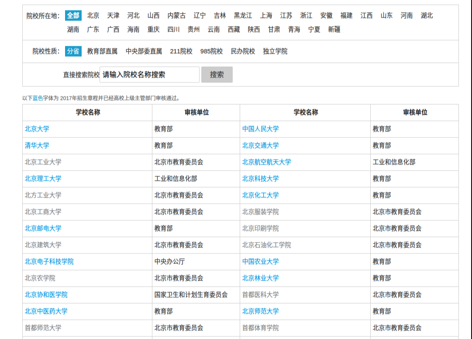472x339 pixels.
Task: Open the 北京协和医学院 link
Action: (x=46, y=294)
